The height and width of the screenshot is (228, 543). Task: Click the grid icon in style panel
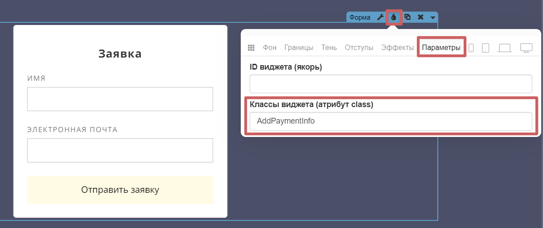point(251,48)
